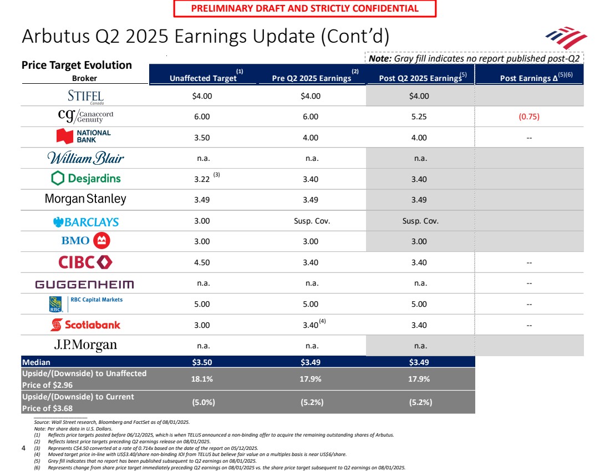Image resolution: width=610 pixels, height=471 pixels.
Task: Click the J.P.Morgan logo
Action: 85,345
